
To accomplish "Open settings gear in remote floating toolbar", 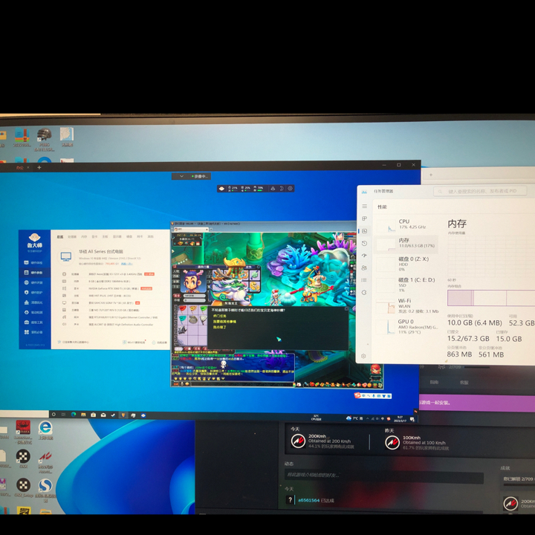I will 291,188.
